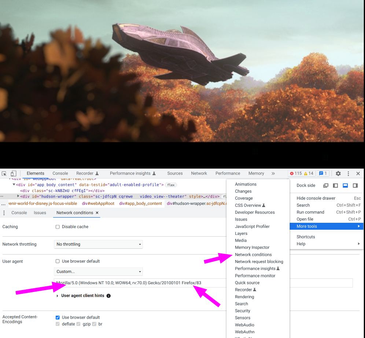Viewport: 365px width, 338px height.
Task: Switch to the drawer Console tab
Action: pos(19,213)
